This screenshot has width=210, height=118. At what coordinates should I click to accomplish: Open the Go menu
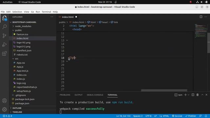click(x=32, y=12)
